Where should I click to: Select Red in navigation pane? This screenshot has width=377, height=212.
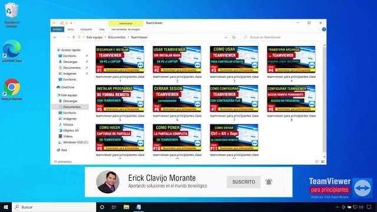click(x=64, y=150)
